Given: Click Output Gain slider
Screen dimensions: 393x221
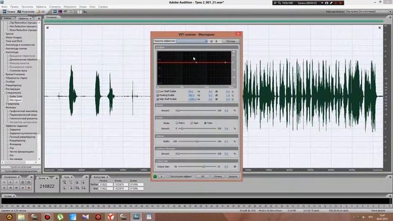Looking at the screenshot, I should coord(197,166).
